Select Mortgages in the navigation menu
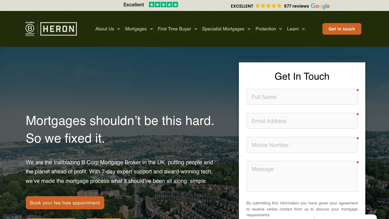Viewport: 389px width, 219px height. (x=136, y=29)
